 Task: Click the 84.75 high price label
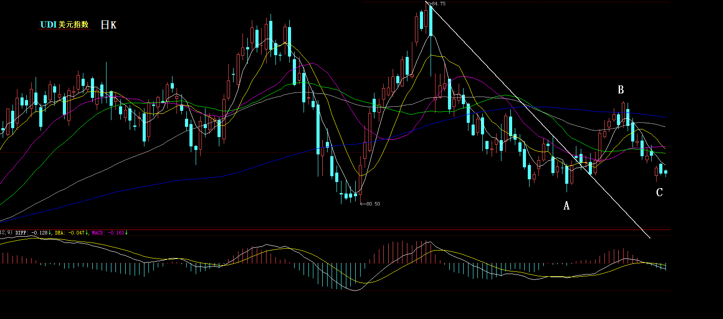point(439,4)
